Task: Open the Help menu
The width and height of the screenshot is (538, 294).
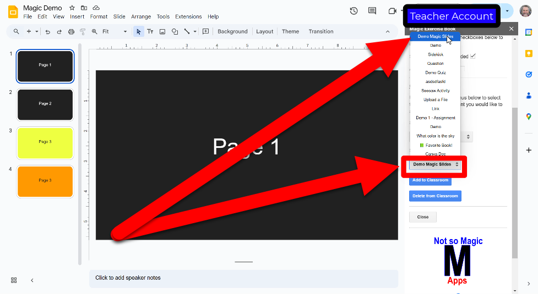Action: pos(213,16)
